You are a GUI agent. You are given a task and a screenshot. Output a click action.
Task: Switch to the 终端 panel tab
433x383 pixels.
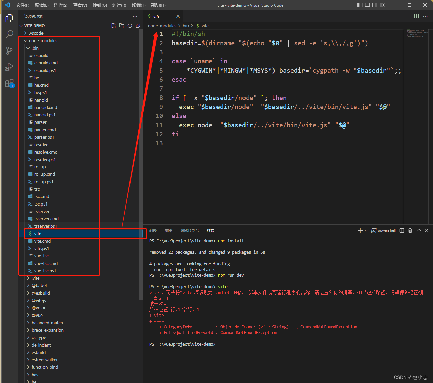[211, 231]
